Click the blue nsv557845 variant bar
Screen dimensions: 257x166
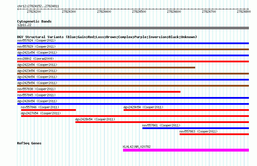click(x=133, y=98)
